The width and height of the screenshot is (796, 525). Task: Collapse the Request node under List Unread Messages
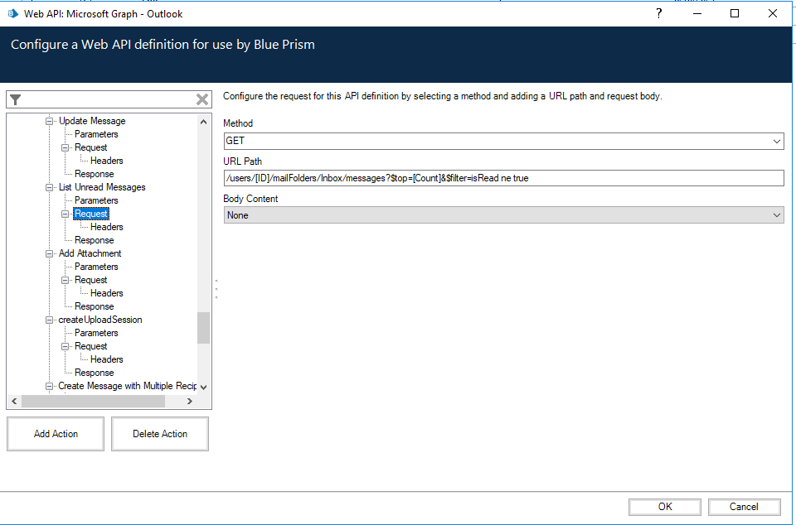[x=65, y=214]
